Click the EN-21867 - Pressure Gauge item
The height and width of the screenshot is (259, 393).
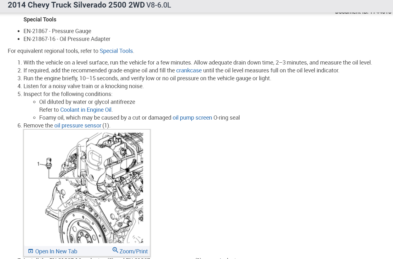(x=57, y=31)
